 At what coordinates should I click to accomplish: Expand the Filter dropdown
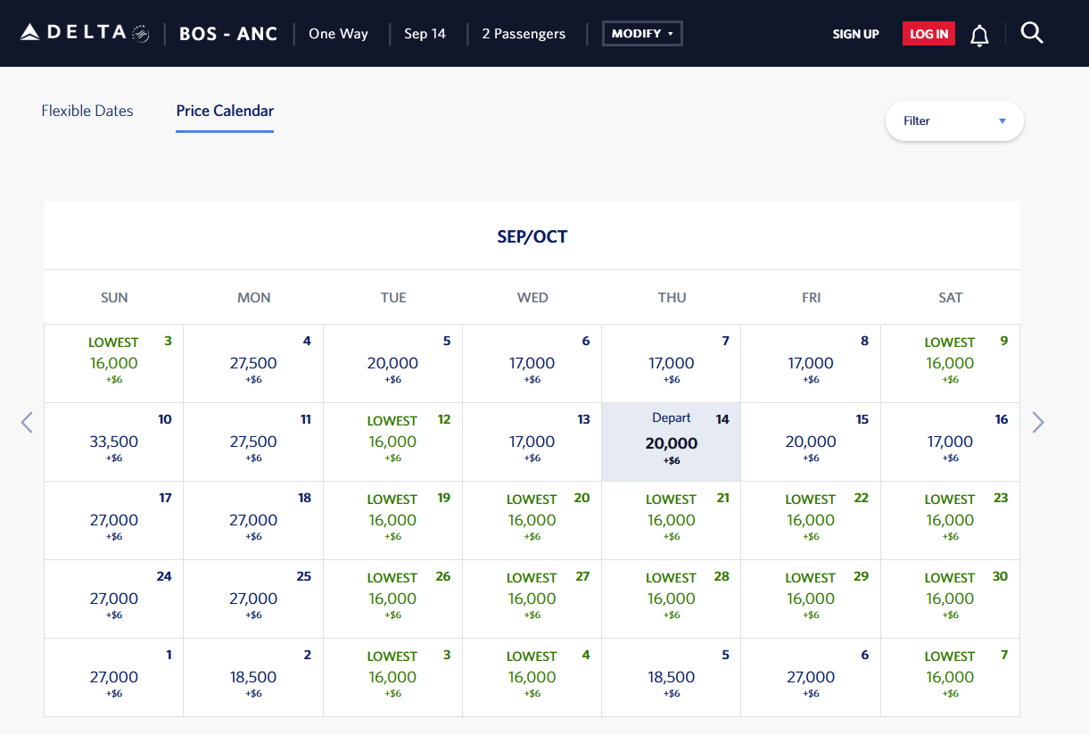(954, 120)
